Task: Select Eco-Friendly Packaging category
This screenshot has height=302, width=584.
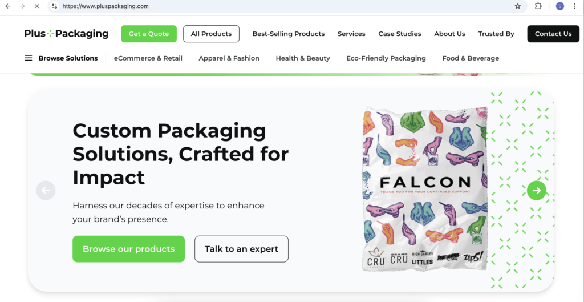Action: click(386, 58)
